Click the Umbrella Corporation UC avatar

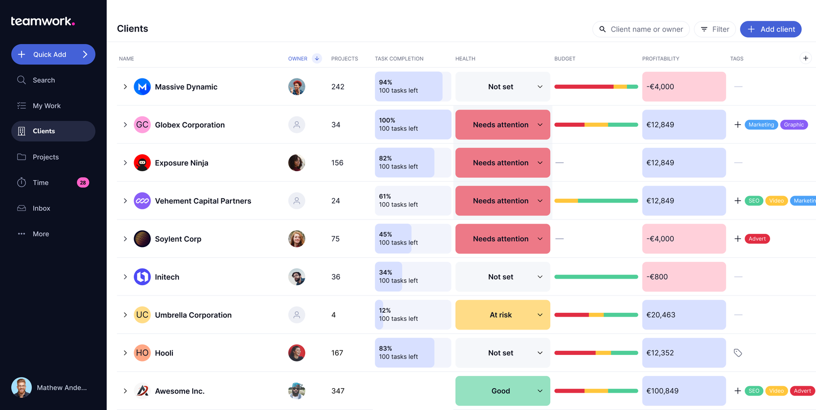(142, 315)
